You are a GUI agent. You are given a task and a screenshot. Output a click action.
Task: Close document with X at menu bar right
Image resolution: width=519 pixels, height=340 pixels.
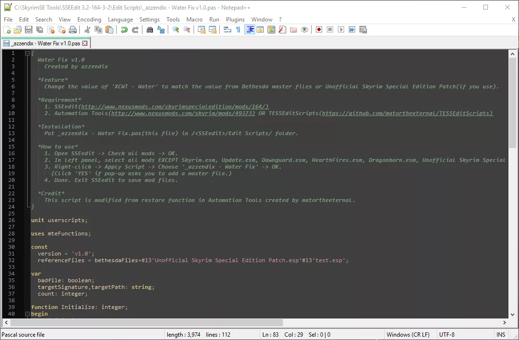(x=514, y=20)
